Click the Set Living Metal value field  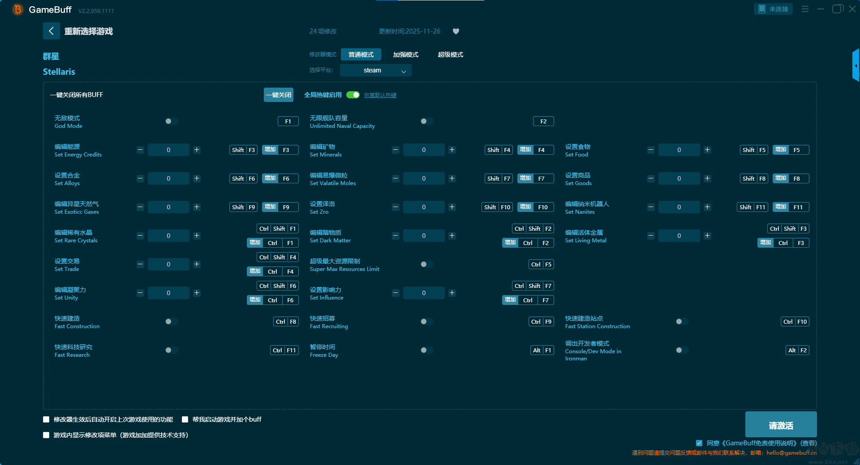(679, 236)
